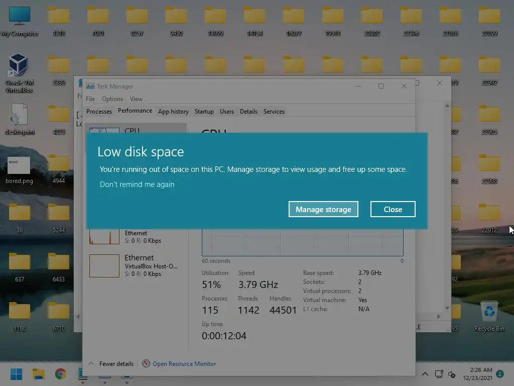Select folder named 637
Viewport: 514px width, 386px height.
[x=20, y=267]
